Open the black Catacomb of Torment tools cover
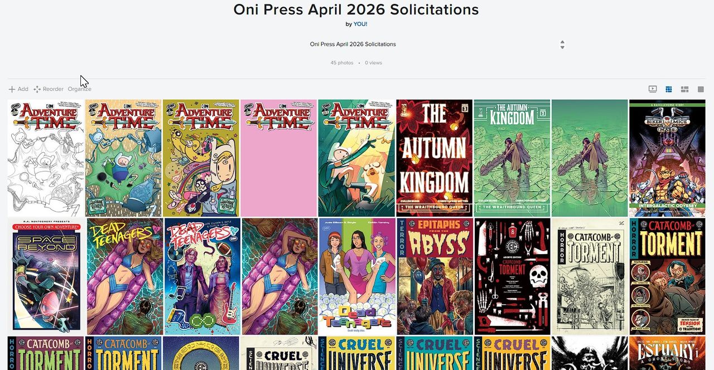714x370 pixels. (x=513, y=276)
